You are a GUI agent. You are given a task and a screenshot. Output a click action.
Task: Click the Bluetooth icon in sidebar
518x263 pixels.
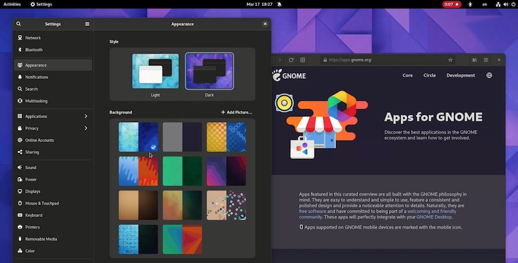point(20,50)
